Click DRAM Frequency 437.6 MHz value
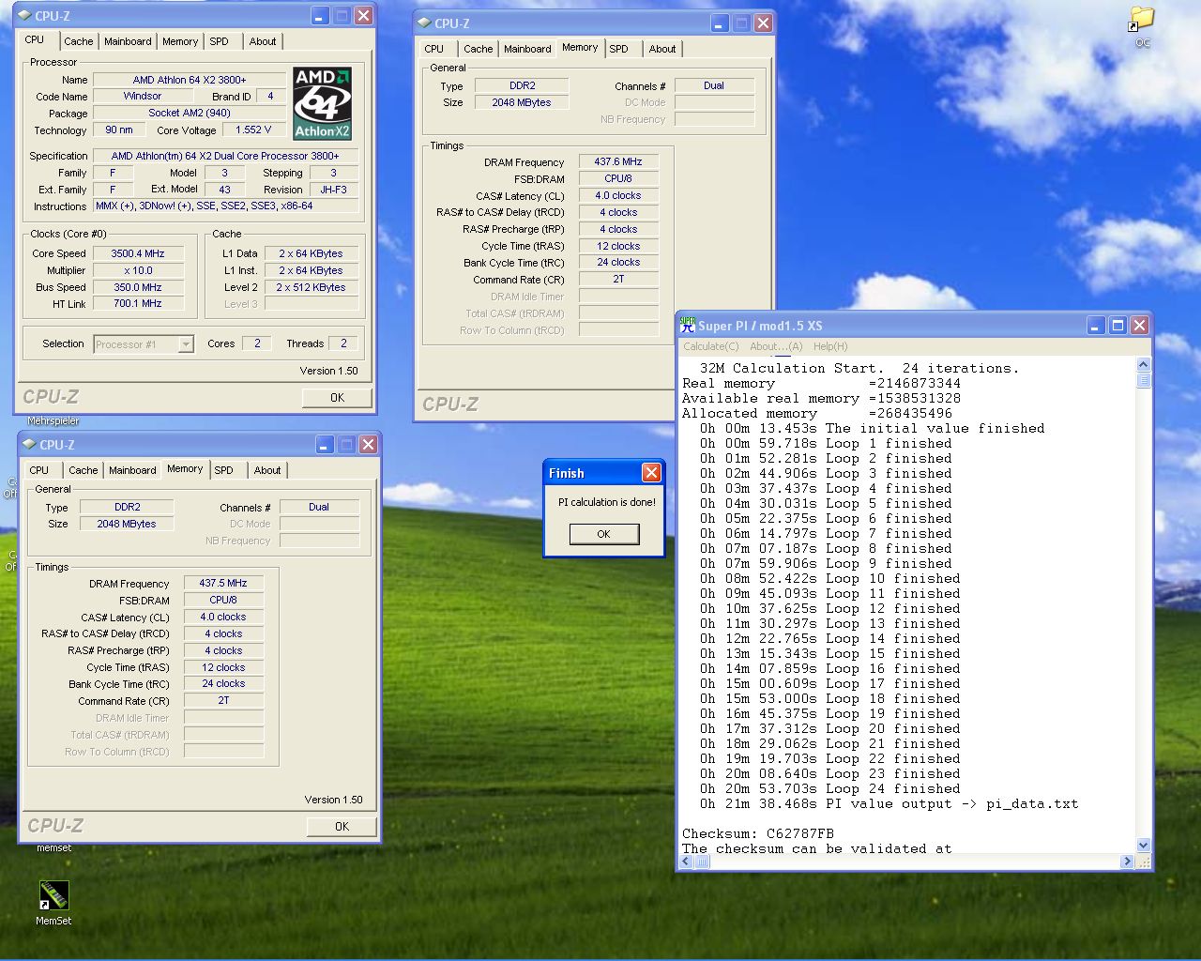 point(618,162)
